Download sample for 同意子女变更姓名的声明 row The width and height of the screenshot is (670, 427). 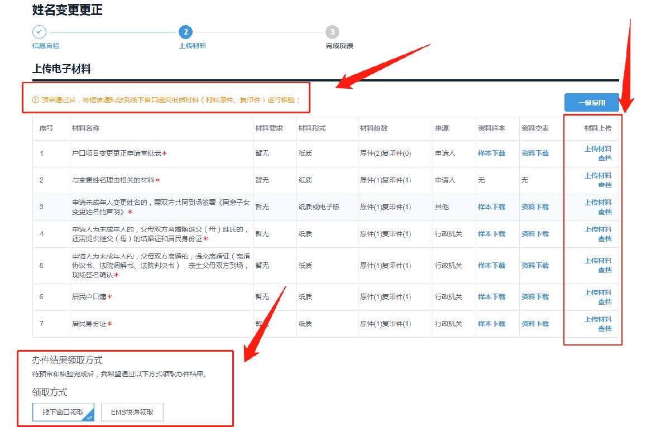(x=491, y=207)
